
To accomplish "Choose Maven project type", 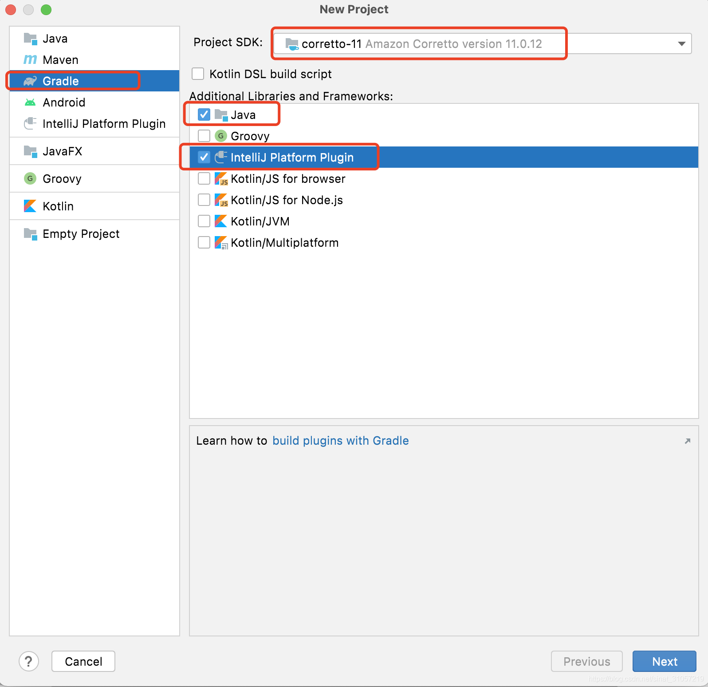I will point(94,60).
